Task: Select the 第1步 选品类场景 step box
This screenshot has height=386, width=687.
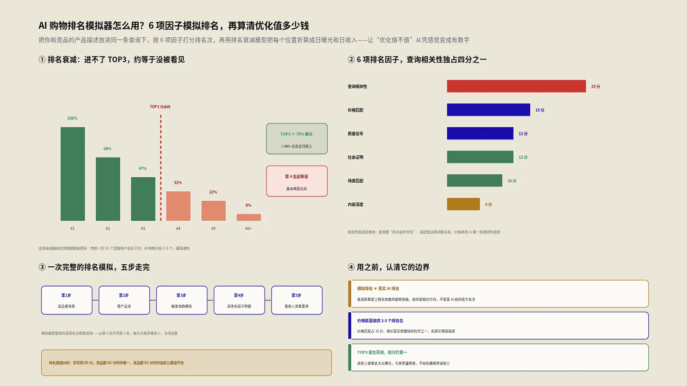Action: pyautogui.click(x=67, y=300)
